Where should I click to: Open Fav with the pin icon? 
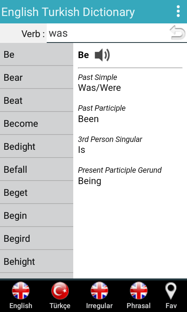pyautogui.click(x=171, y=291)
